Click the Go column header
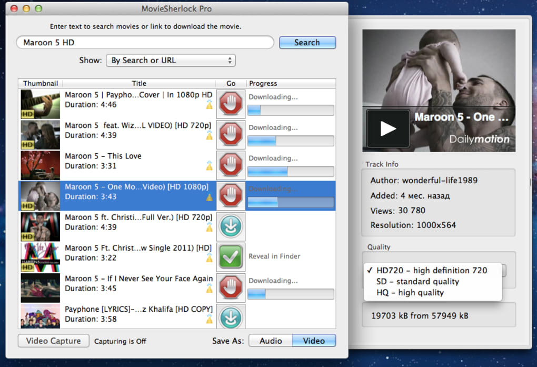The width and height of the screenshot is (537, 367). tap(231, 83)
